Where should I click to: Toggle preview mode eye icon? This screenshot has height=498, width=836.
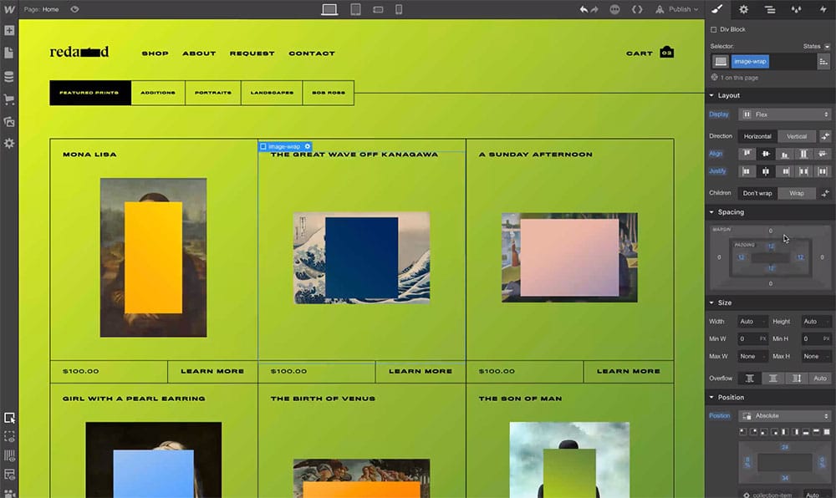point(74,9)
